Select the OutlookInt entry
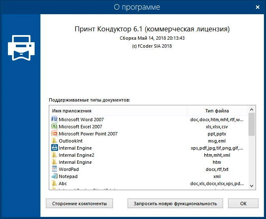266x219 pixels. [x=70, y=141]
